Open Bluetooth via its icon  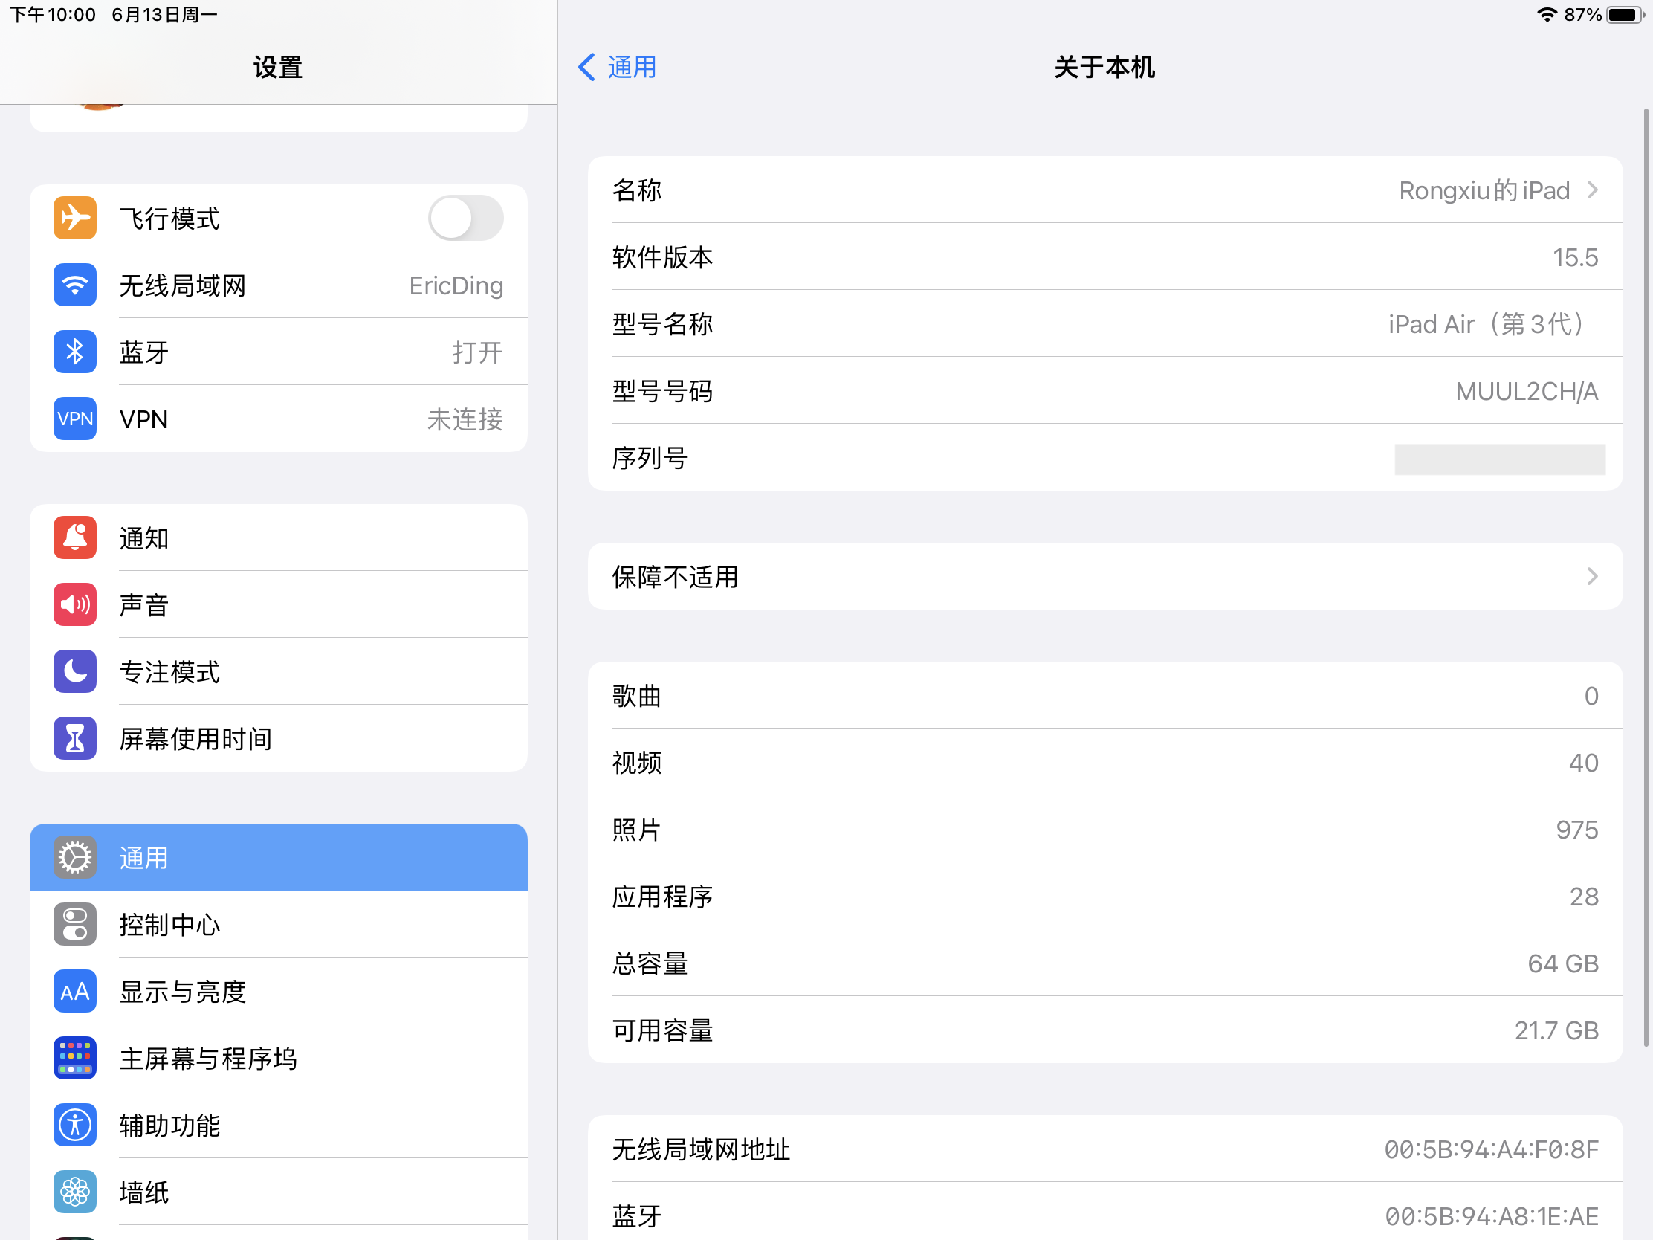click(x=75, y=352)
